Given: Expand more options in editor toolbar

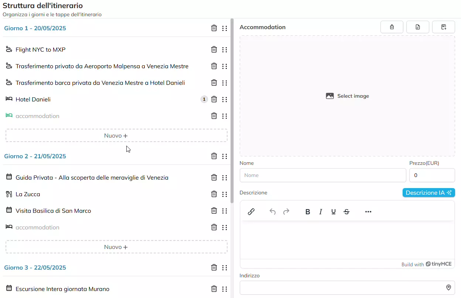Looking at the screenshot, I should [x=368, y=212].
